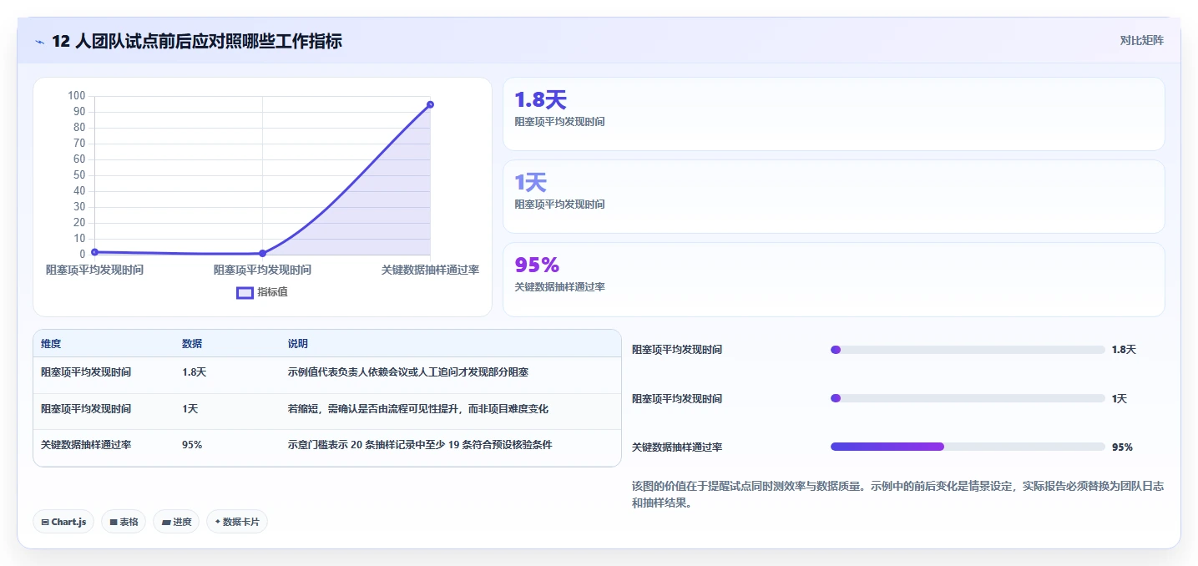Click the description starting 示意门槛表示 20 条
Viewport: 1198px width, 566px height.
420,445
